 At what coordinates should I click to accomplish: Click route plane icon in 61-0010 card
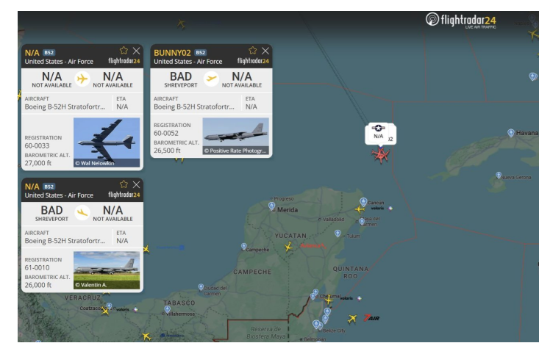tap(82, 213)
